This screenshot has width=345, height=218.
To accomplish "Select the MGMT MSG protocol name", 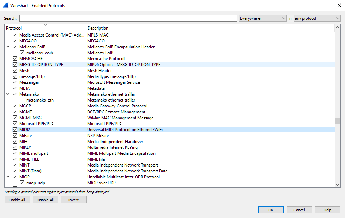I will point(30,118).
